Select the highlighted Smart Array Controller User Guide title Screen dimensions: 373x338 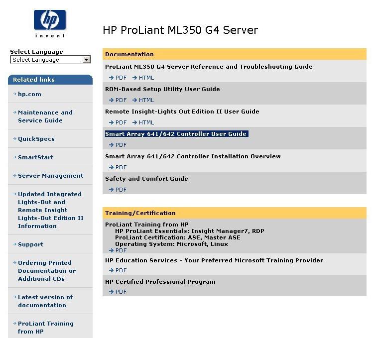click(x=176, y=134)
